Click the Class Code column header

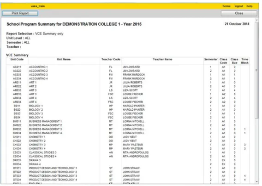coord(223,61)
